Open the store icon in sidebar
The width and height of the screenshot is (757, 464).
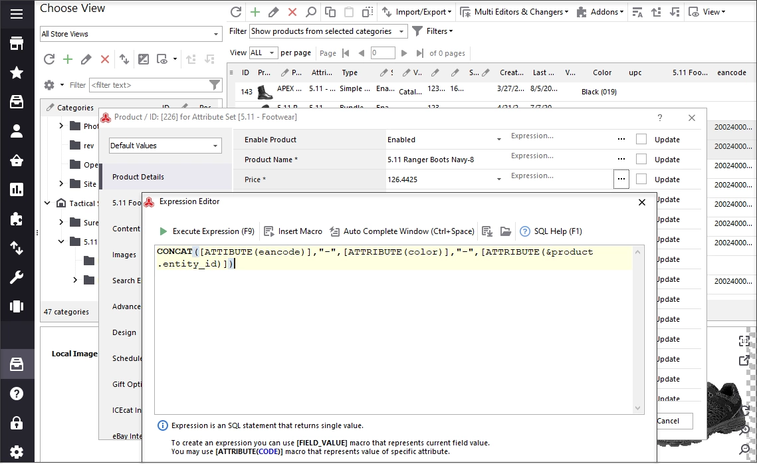[17, 43]
